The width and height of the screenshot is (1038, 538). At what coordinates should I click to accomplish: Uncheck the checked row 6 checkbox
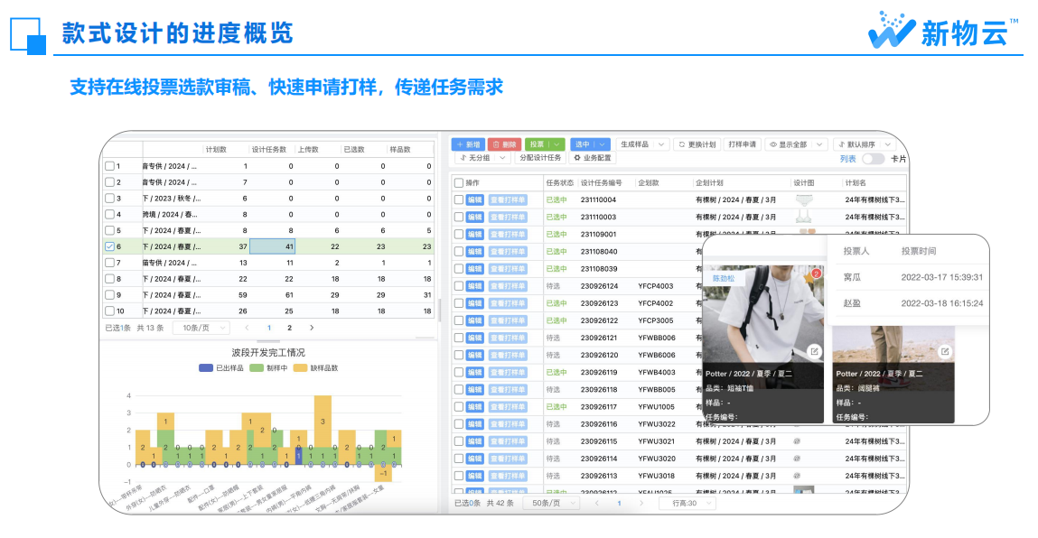coord(109,246)
